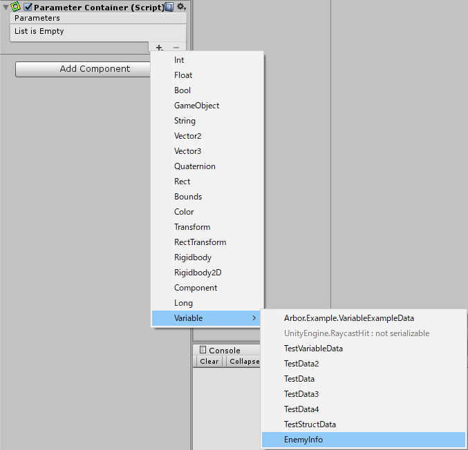Disable the Parameter Container script checkbox
Screen dimensions: 468x450
[x=28, y=7]
